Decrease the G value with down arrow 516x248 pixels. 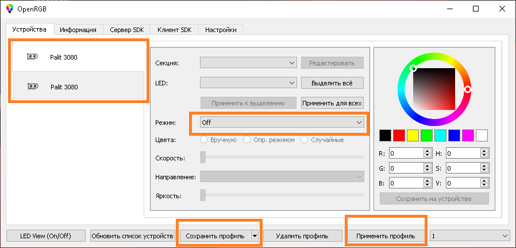(x=428, y=171)
